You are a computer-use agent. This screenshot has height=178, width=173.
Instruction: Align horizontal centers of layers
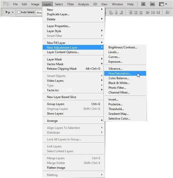[x=116, y=12]
